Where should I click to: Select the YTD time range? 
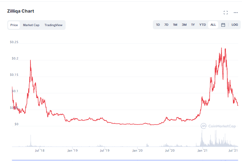tap(202, 25)
